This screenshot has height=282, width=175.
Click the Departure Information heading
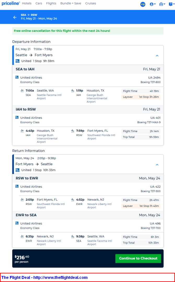(31, 42)
